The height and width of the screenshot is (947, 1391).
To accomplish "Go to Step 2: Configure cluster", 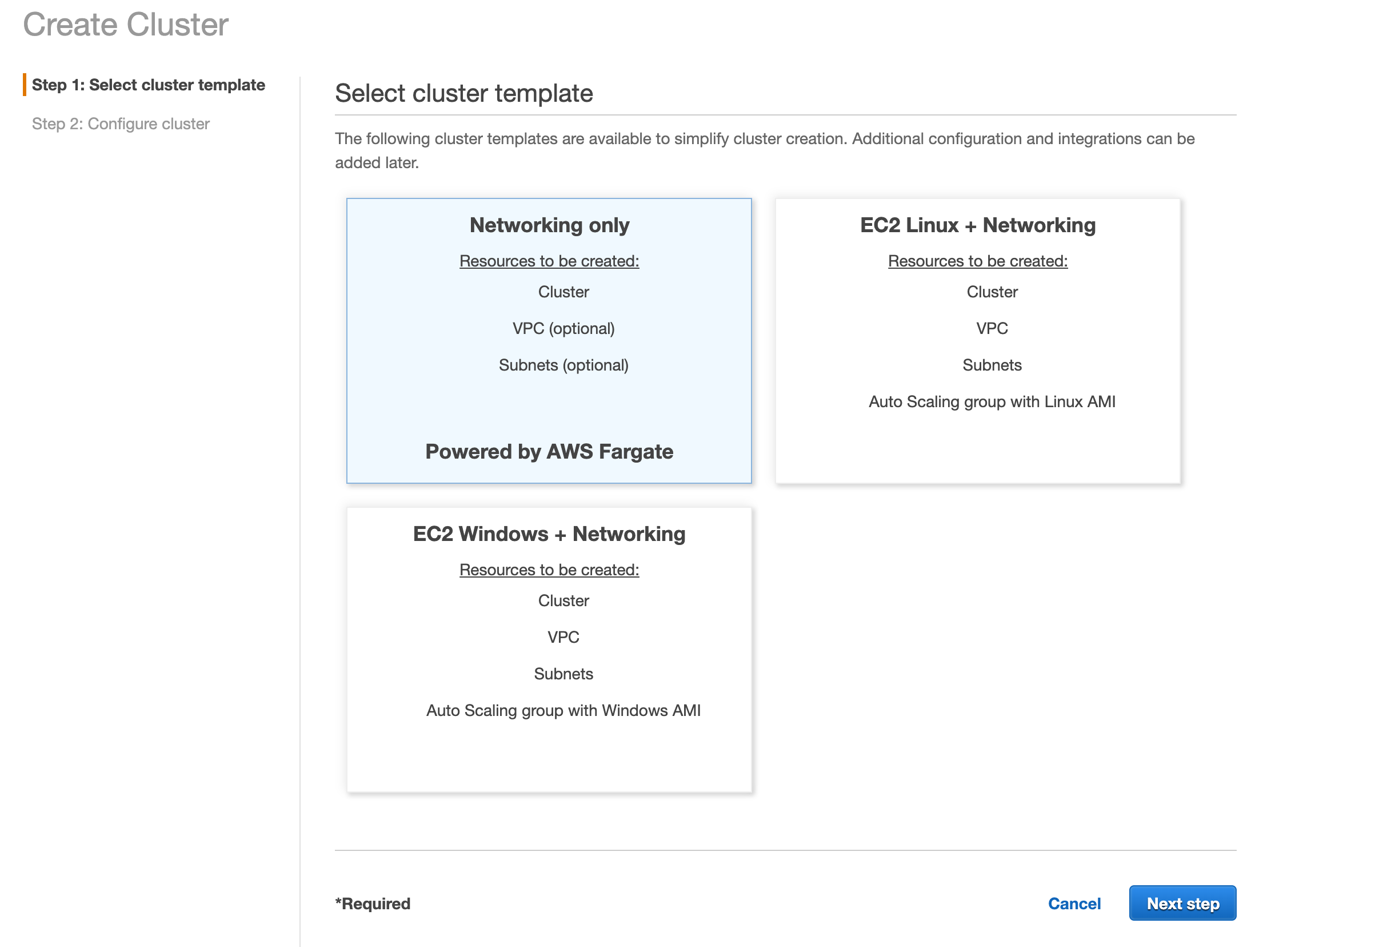I will point(121,124).
